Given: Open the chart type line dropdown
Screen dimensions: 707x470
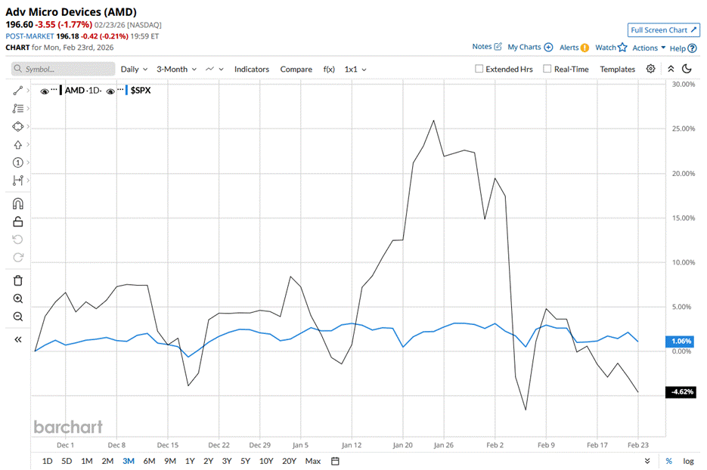Looking at the screenshot, I should (214, 69).
